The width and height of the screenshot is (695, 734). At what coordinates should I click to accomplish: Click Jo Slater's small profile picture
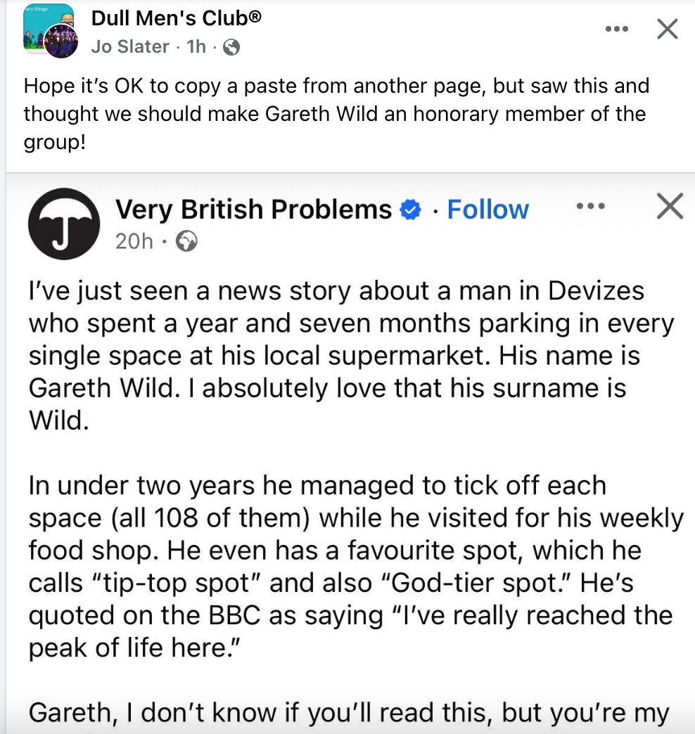coord(60,41)
